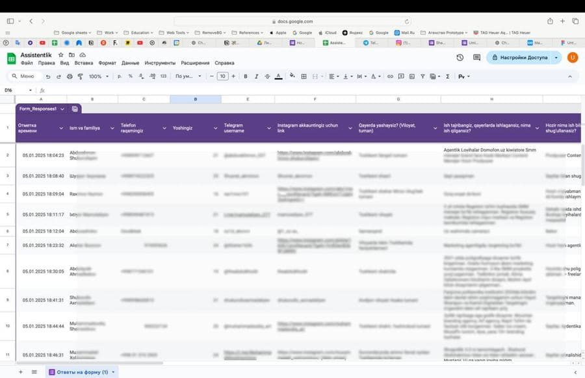Image resolution: width=585 pixels, height=378 pixels.
Task: Open the fill color bucket tool
Action: coord(292,76)
